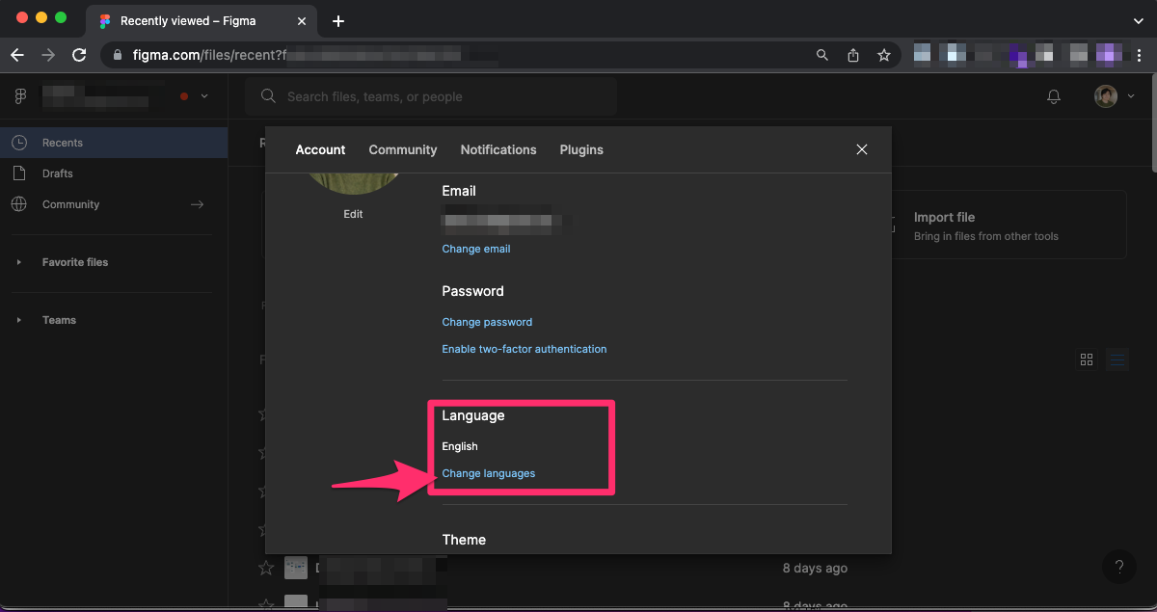Screen dimensions: 1157x612
Task: Click the Figma logo in sidebar
Action: tap(20, 96)
